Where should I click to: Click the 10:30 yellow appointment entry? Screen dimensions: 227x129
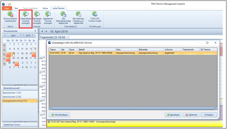coord(135,123)
